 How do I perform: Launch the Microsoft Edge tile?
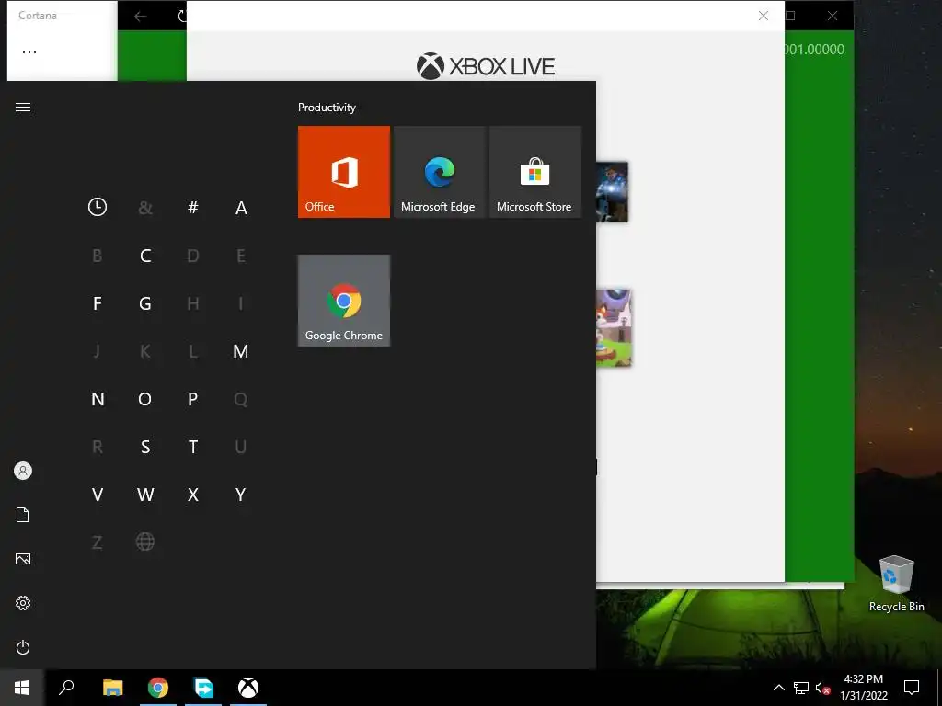coord(439,172)
